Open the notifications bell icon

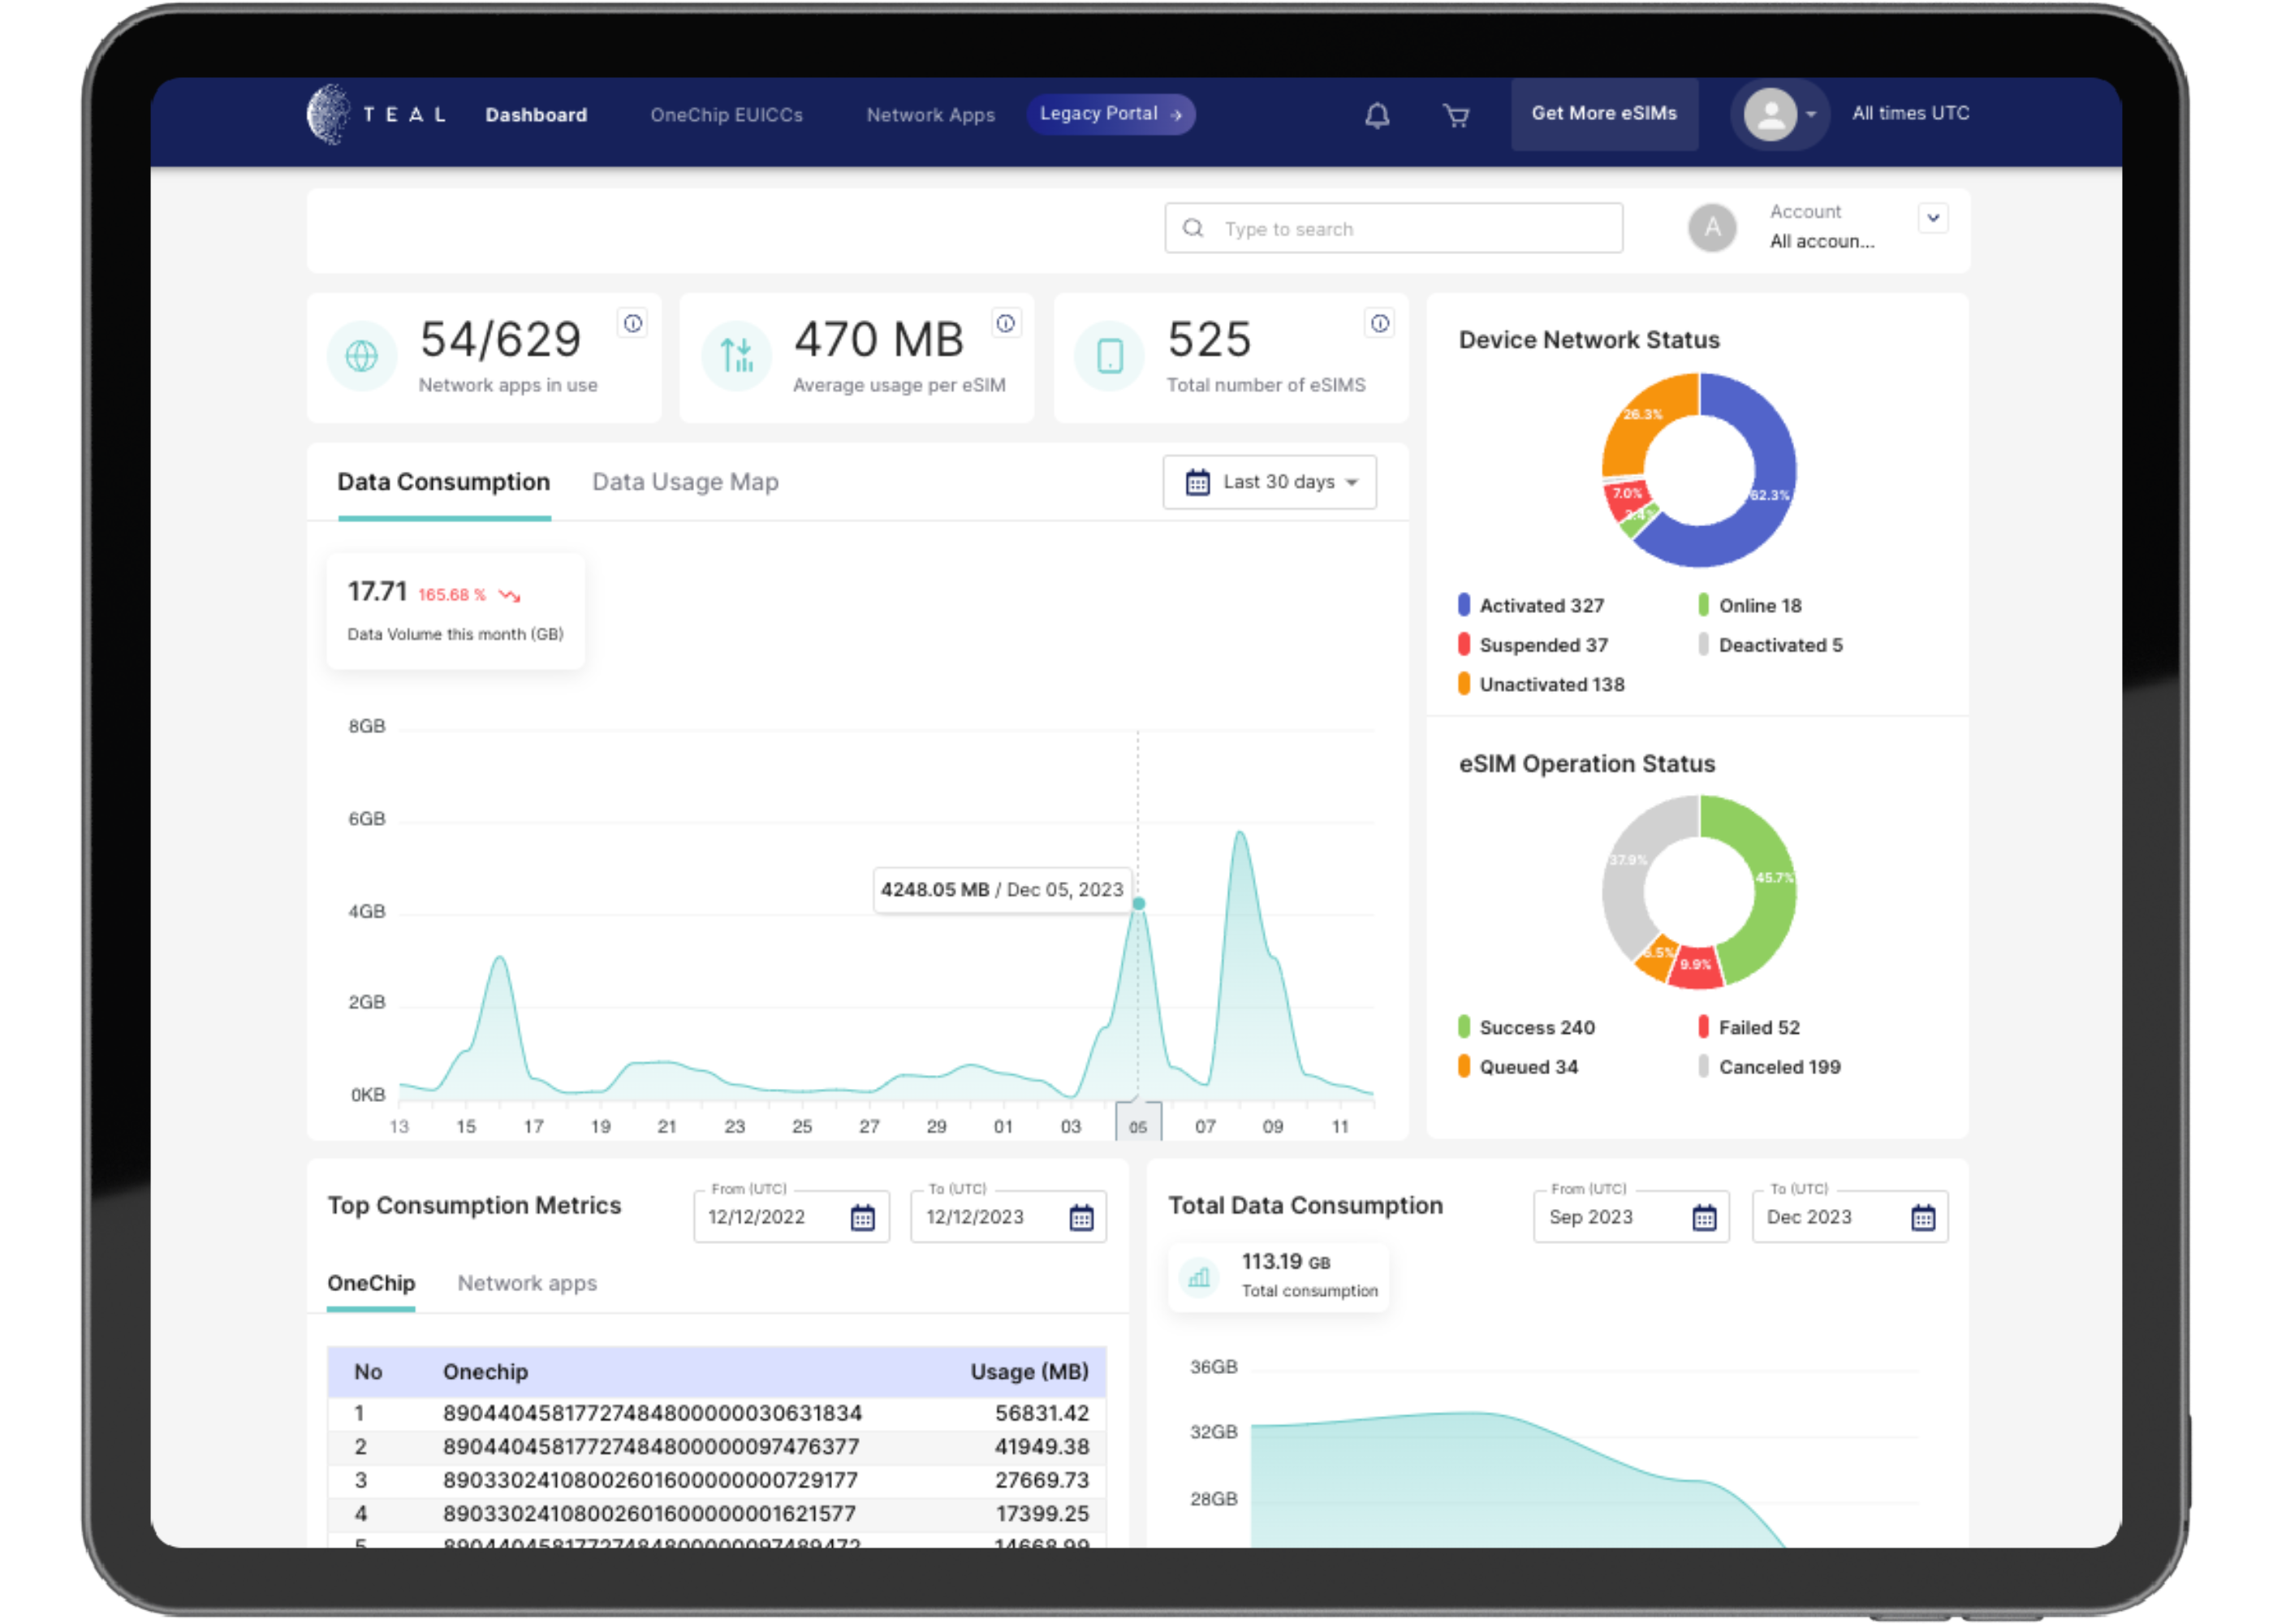1377,116
